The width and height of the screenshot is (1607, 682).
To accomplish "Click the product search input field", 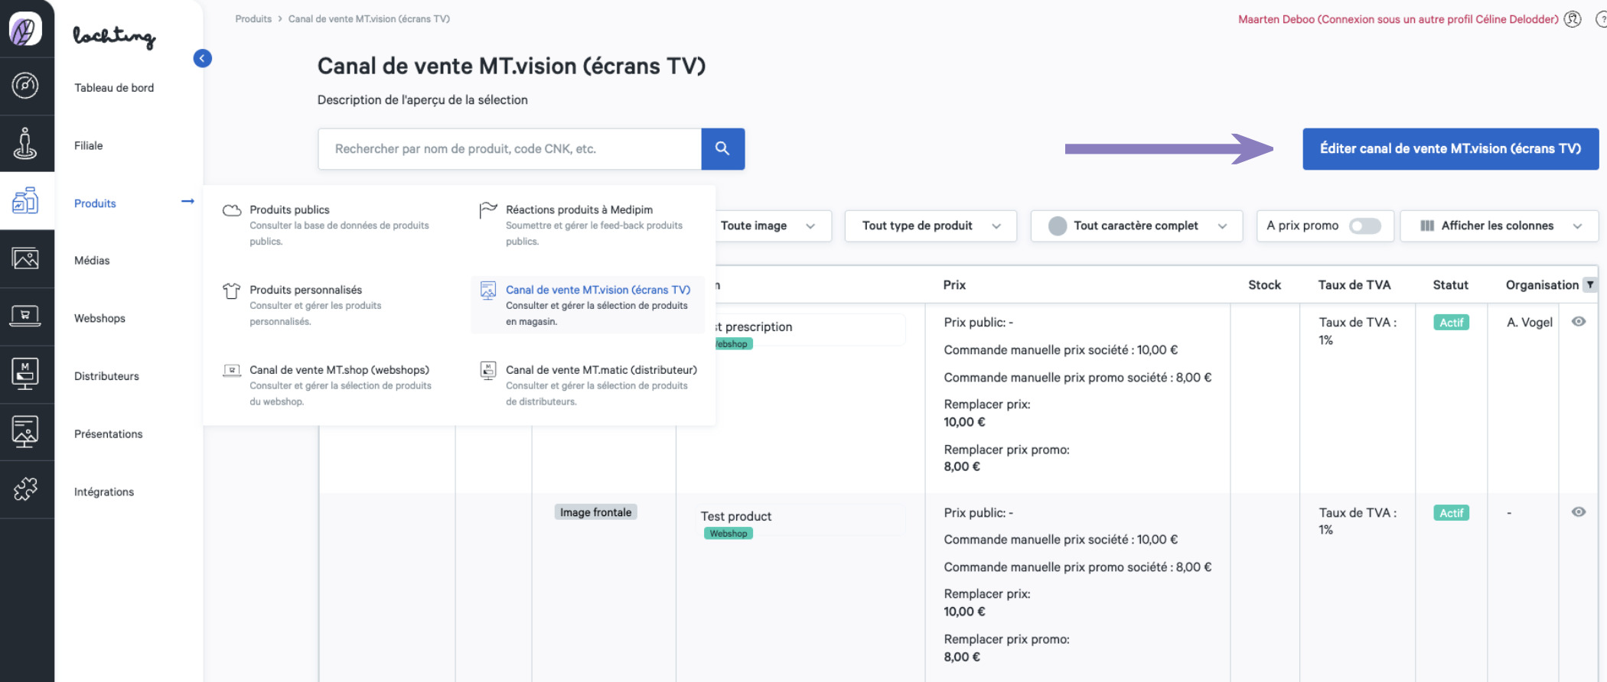I will coord(510,148).
